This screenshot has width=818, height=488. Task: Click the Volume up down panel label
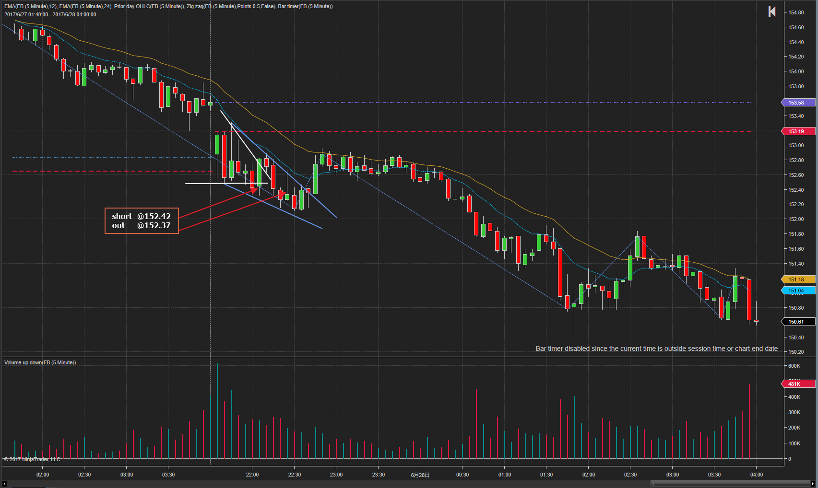pos(40,362)
